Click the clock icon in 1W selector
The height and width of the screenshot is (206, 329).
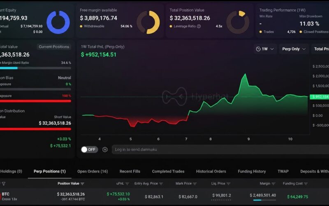[258, 49]
